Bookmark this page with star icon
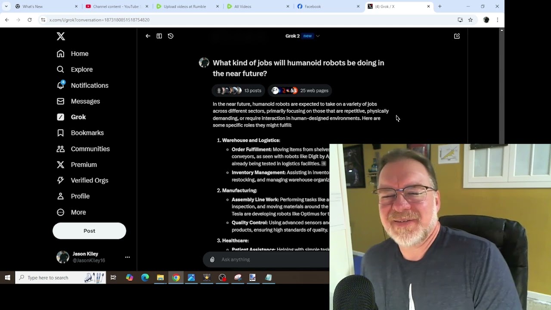This screenshot has width=551, height=310. (471, 20)
